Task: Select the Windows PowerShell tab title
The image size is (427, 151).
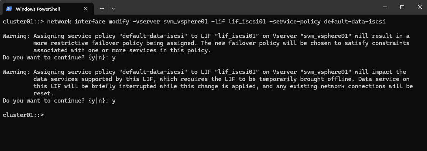Action: point(38,9)
